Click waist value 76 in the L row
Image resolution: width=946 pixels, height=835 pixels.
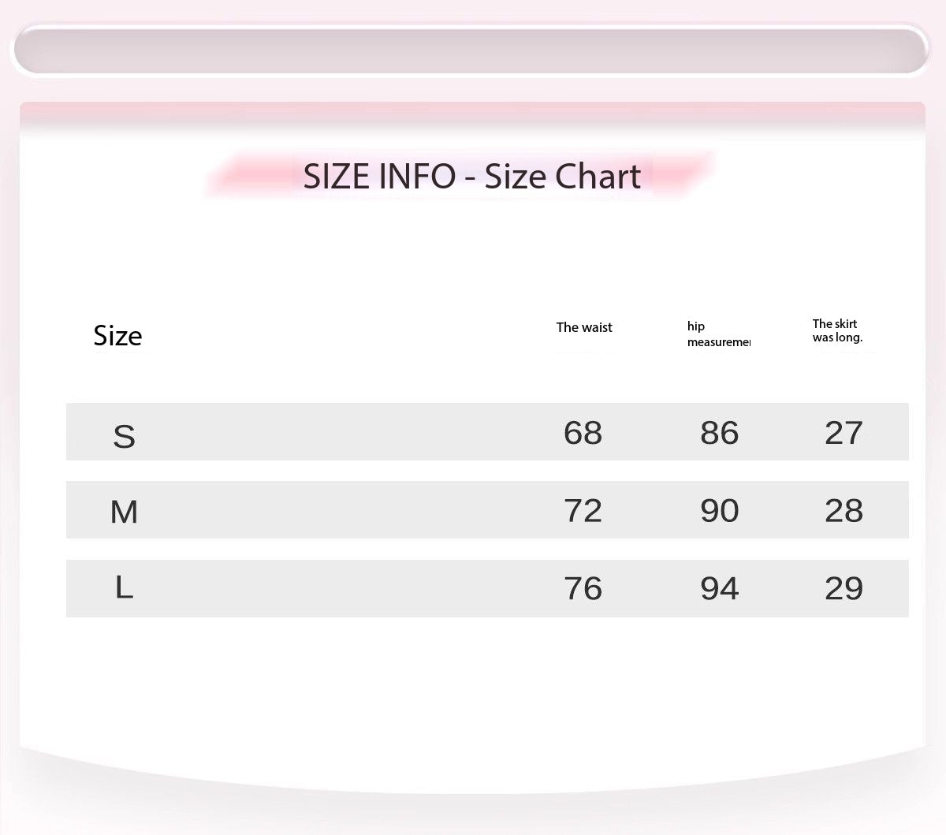click(x=583, y=589)
